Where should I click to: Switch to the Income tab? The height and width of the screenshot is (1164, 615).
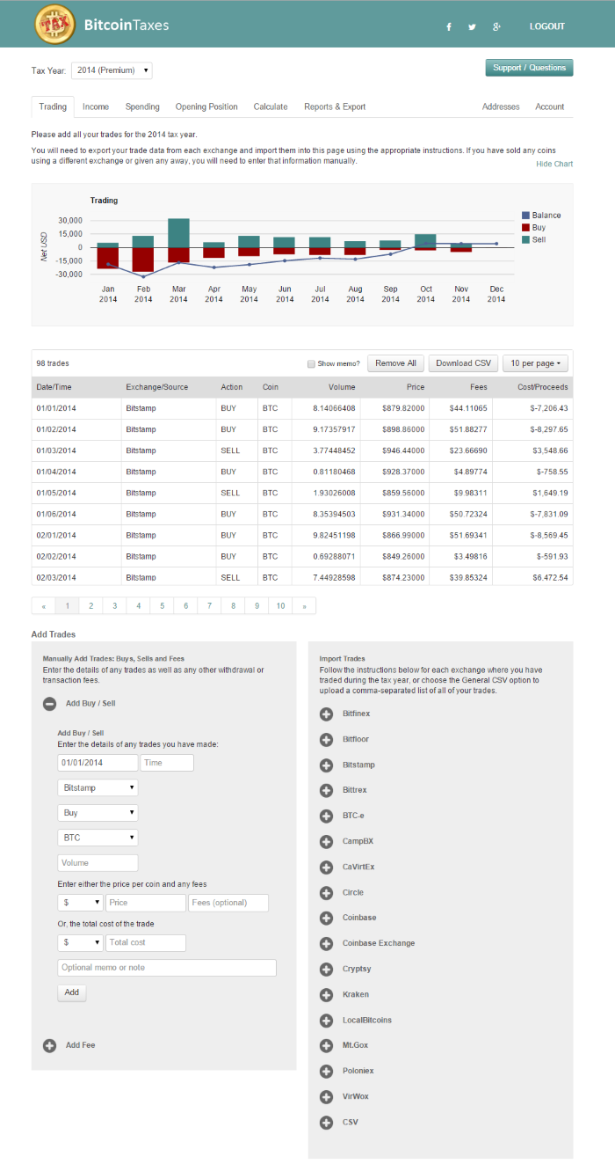[96, 106]
